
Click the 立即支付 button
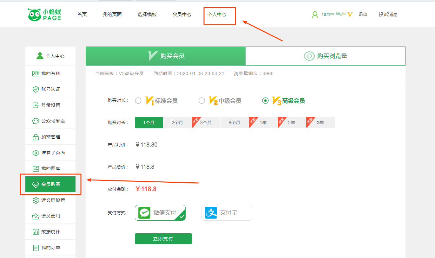163,239
